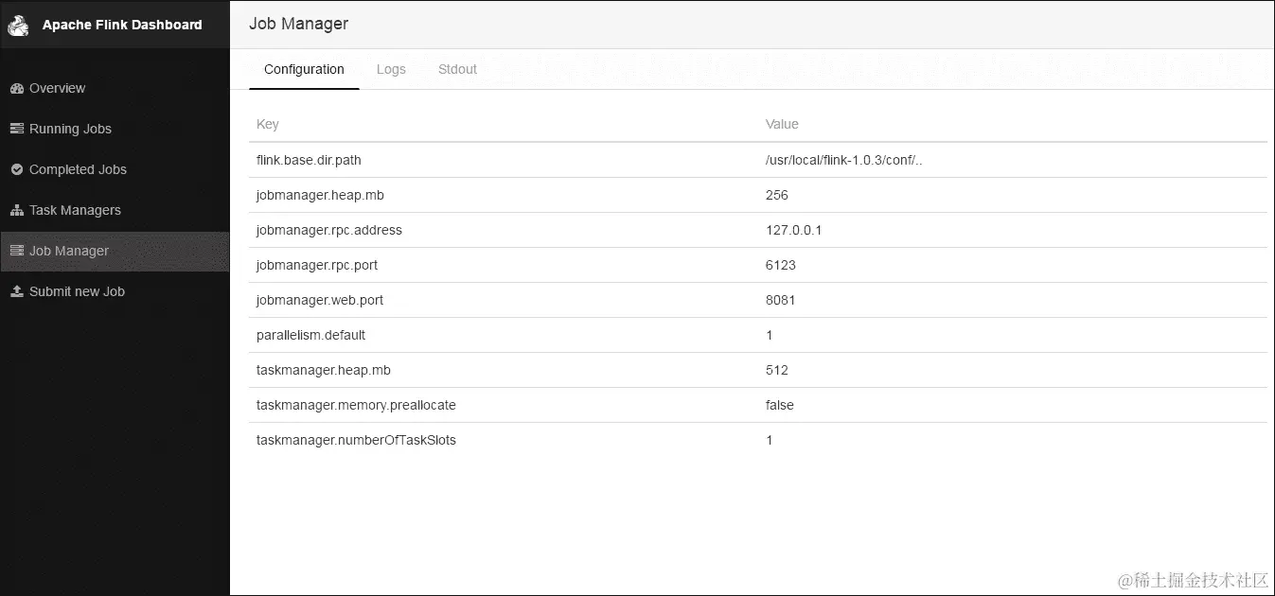Switch to the Configuration tab

[304, 69]
